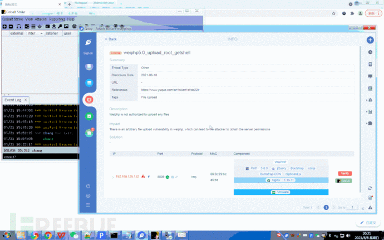Click the gear icon in Cobalt Strike toolbar
The height and width of the screenshot is (240, 384).
[74, 27]
